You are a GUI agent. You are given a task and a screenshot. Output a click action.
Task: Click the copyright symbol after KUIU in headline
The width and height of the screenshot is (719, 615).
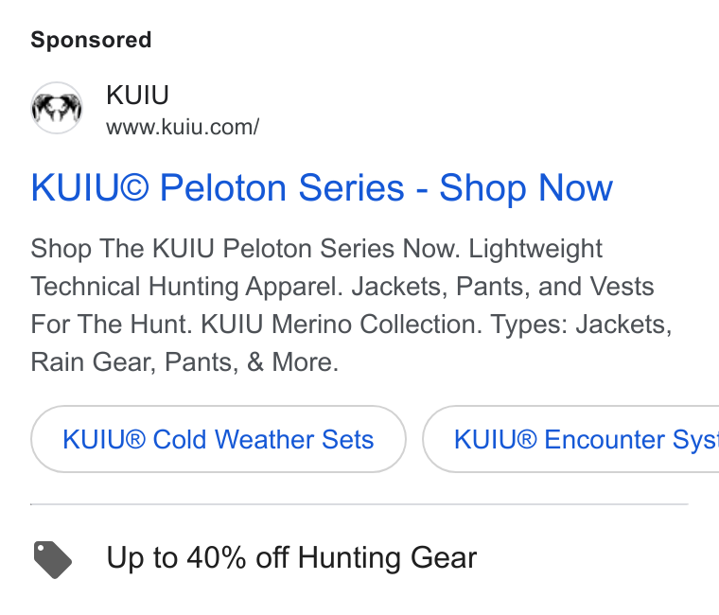pos(134,187)
